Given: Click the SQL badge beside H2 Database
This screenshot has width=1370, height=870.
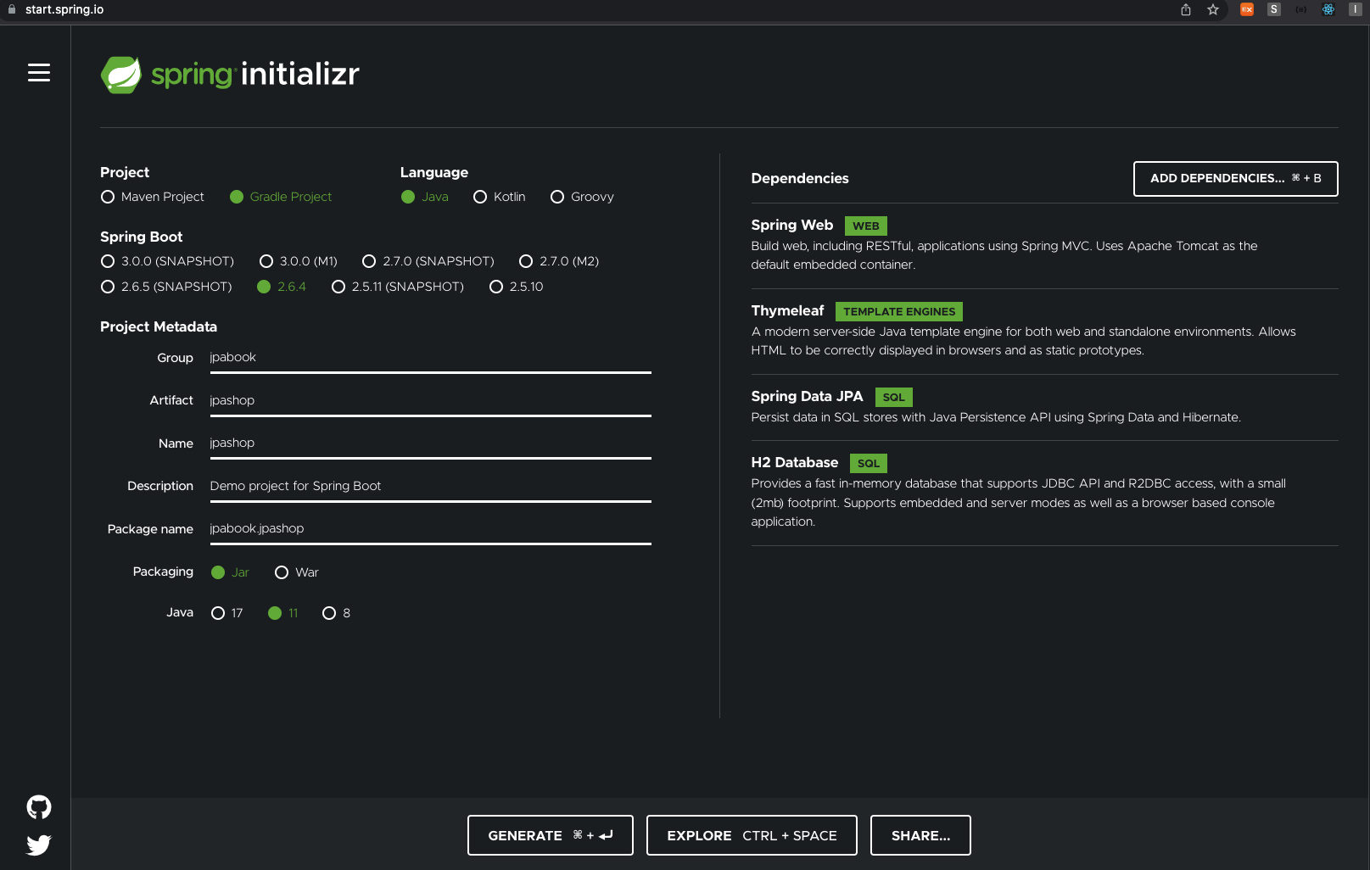Looking at the screenshot, I should point(868,463).
